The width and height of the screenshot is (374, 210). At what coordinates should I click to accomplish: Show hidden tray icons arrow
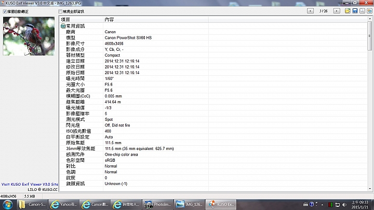point(322,204)
